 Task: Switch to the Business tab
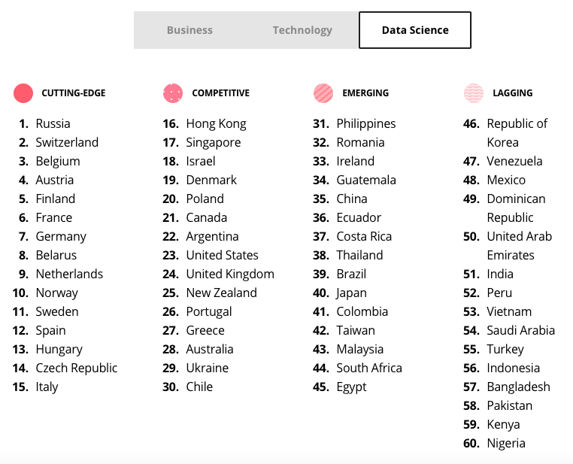(x=189, y=30)
